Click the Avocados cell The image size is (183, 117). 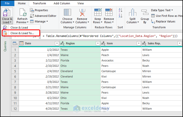121,60
